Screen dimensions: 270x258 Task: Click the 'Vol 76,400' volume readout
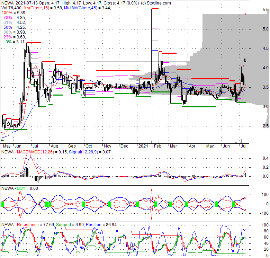click(11, 8)
